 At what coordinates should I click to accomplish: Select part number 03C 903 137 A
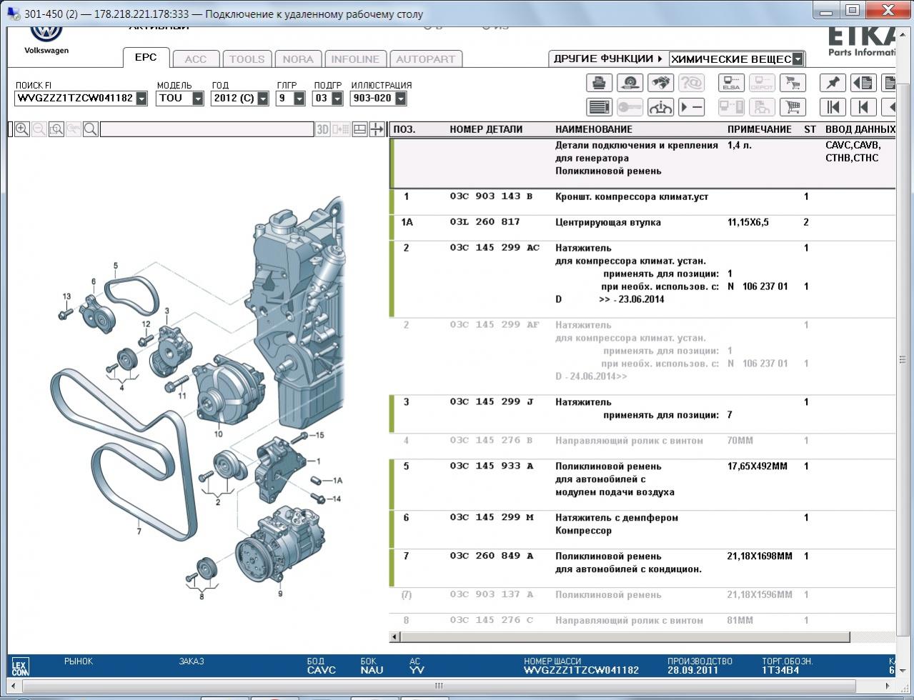pos(492,595)
